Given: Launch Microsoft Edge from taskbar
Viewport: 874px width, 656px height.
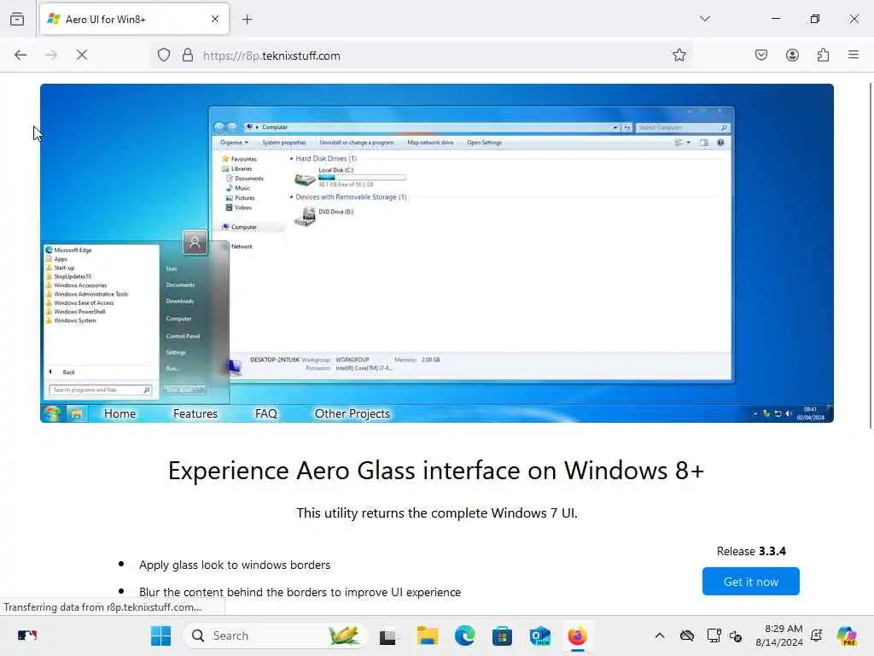Looking at the screenshot, I should [x=464, y=635].
